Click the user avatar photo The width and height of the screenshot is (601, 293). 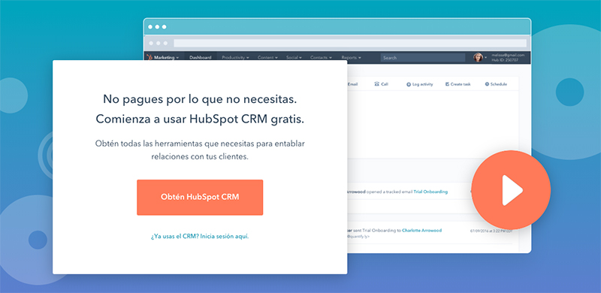click(x=478, y=58)
